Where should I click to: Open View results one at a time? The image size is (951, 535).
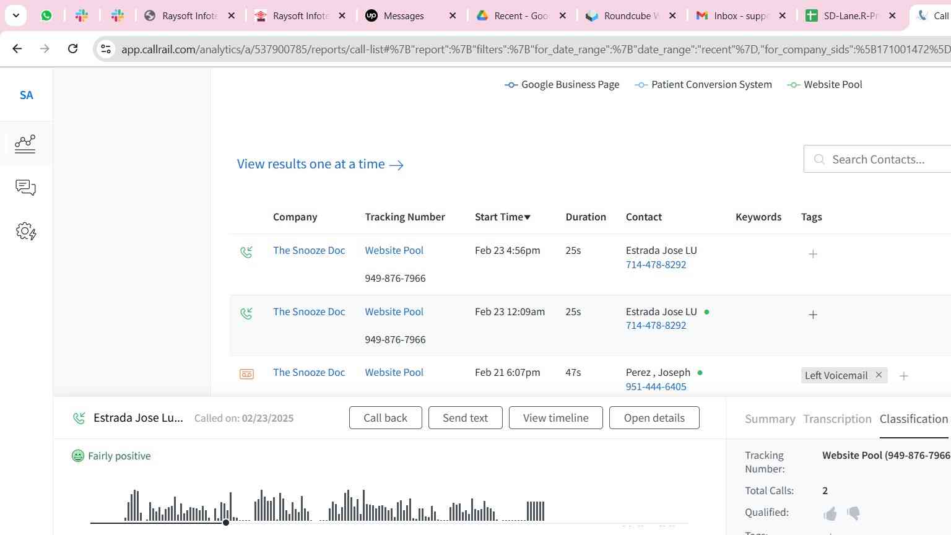click(320, 164)
